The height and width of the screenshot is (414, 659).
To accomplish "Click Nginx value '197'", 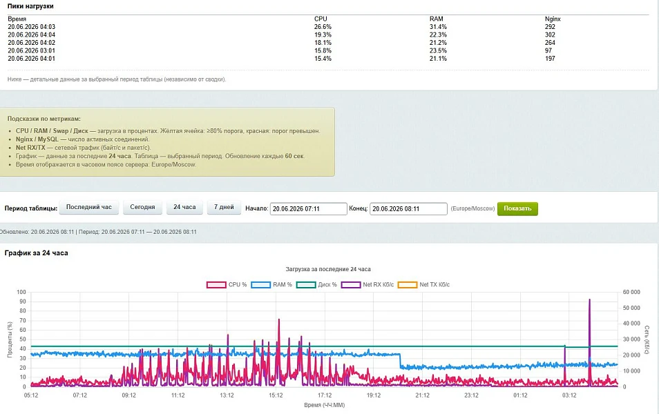I will (550, 59).
